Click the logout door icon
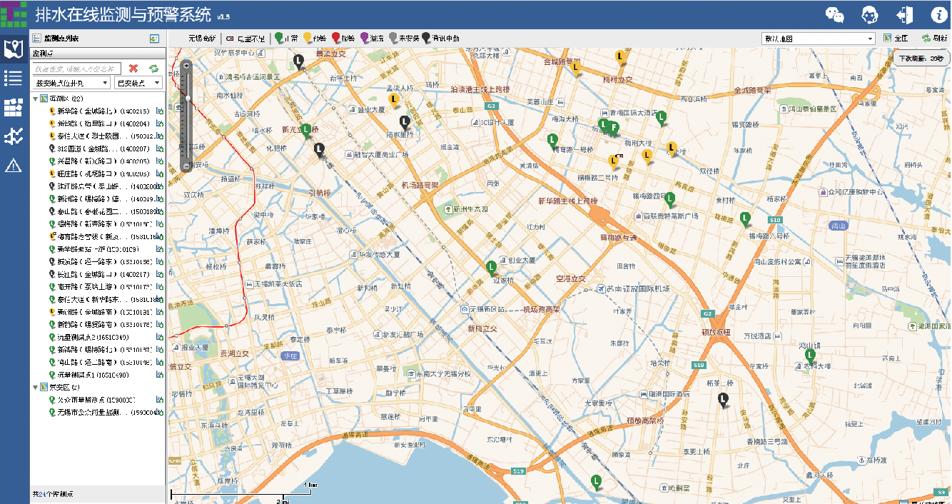 click(905, 14)
